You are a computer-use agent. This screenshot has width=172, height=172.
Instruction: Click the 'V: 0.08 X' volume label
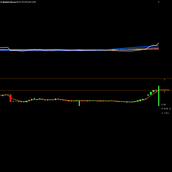[x=166, y=109]
